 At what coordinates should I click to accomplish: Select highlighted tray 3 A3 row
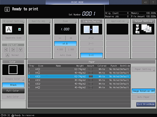(79, 77)
